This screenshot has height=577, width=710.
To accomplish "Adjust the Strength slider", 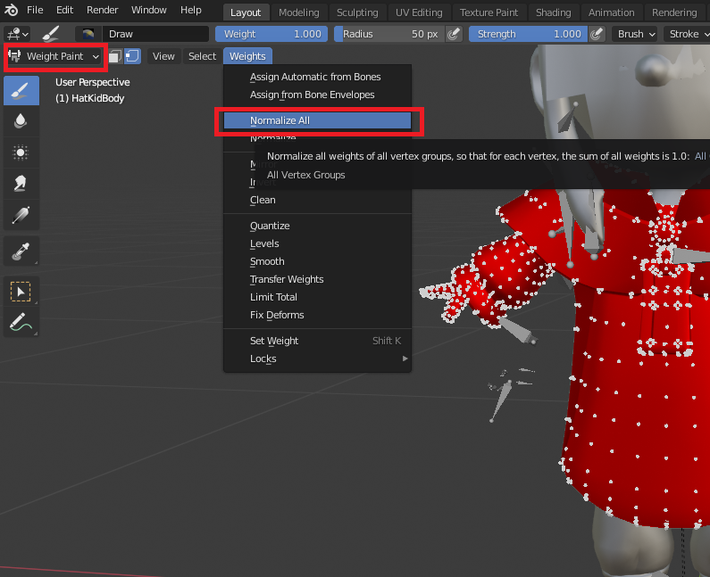I will [x=529, y=34].
